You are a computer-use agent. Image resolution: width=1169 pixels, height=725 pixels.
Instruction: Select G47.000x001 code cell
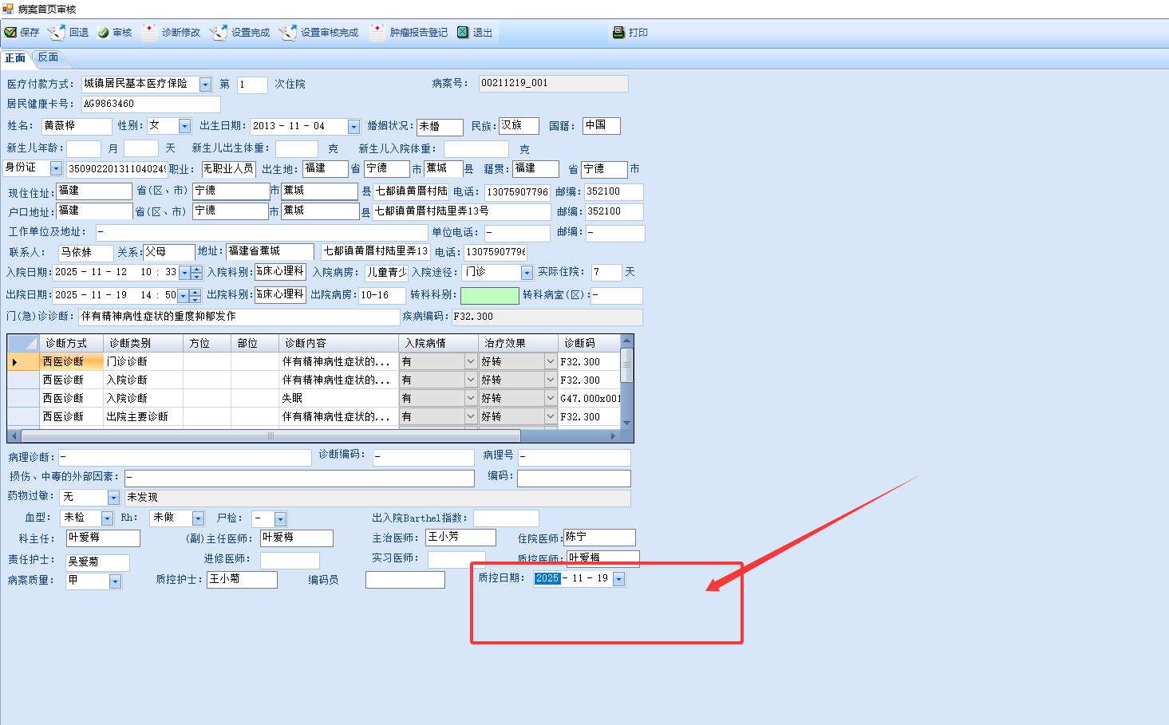pos(590,398)
